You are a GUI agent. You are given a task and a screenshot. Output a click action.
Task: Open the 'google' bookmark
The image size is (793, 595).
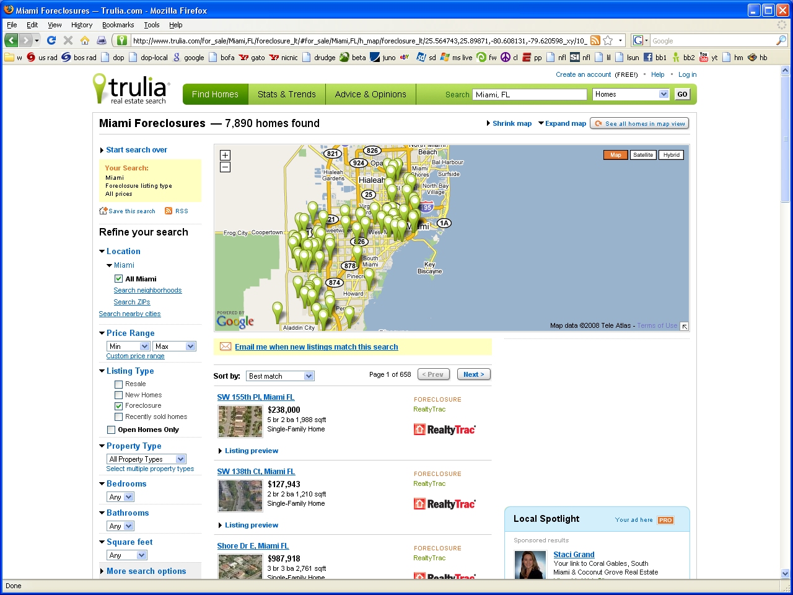[x=188, y=58]
